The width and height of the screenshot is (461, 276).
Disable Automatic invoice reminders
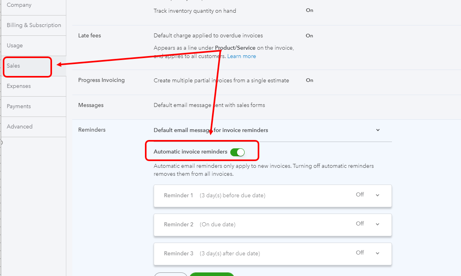tap(238, 152)
